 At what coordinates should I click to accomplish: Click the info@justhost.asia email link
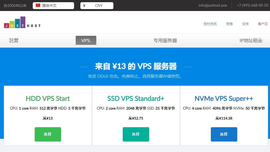pyautogui.click(x=213, y=5)
